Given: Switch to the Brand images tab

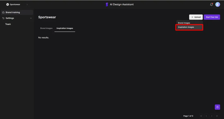Looking at the screenshot, I should (x=46, y=28).
